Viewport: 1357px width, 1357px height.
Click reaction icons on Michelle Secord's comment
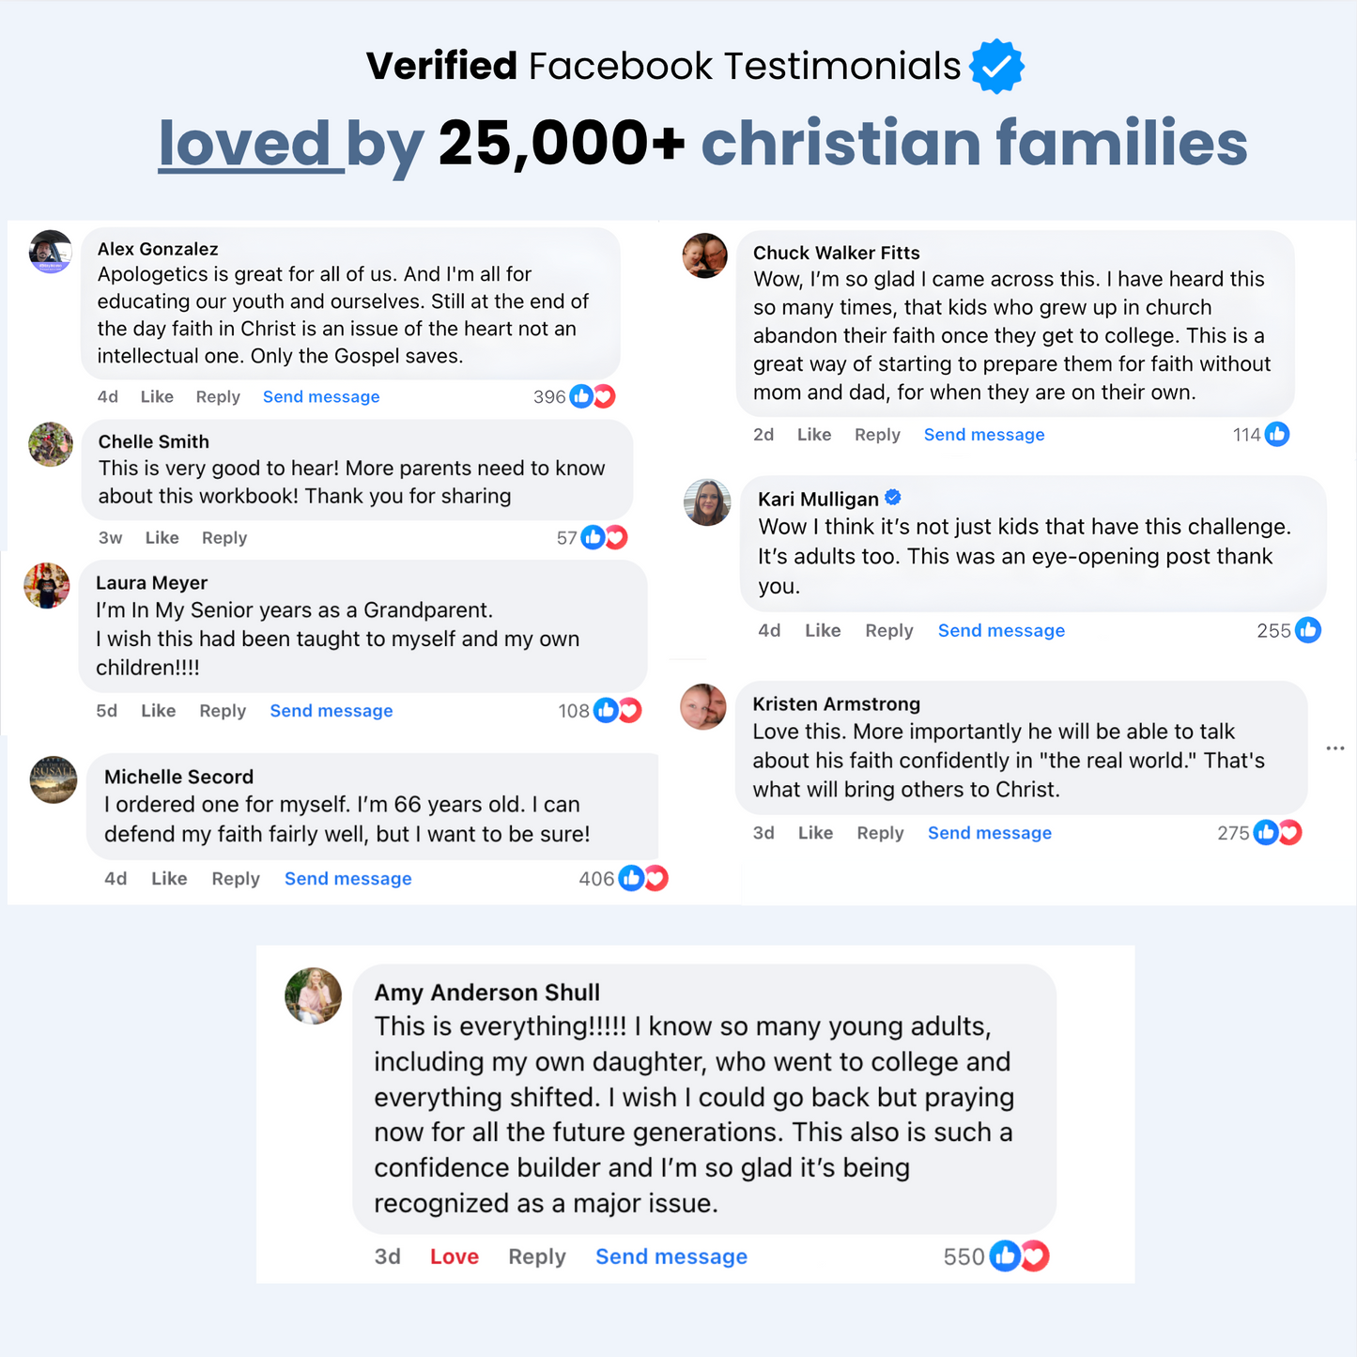coord(643,878)
